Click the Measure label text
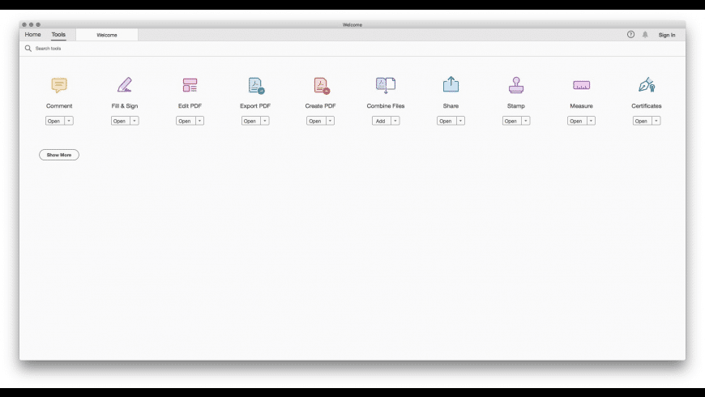The width and height of the screenshot is (705, 397). click(581, 105)
